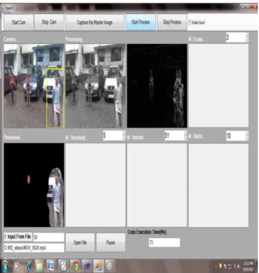Decrease the Dilate value with down arrow
Screen dimensions: 259x273
tap(247, 138)
